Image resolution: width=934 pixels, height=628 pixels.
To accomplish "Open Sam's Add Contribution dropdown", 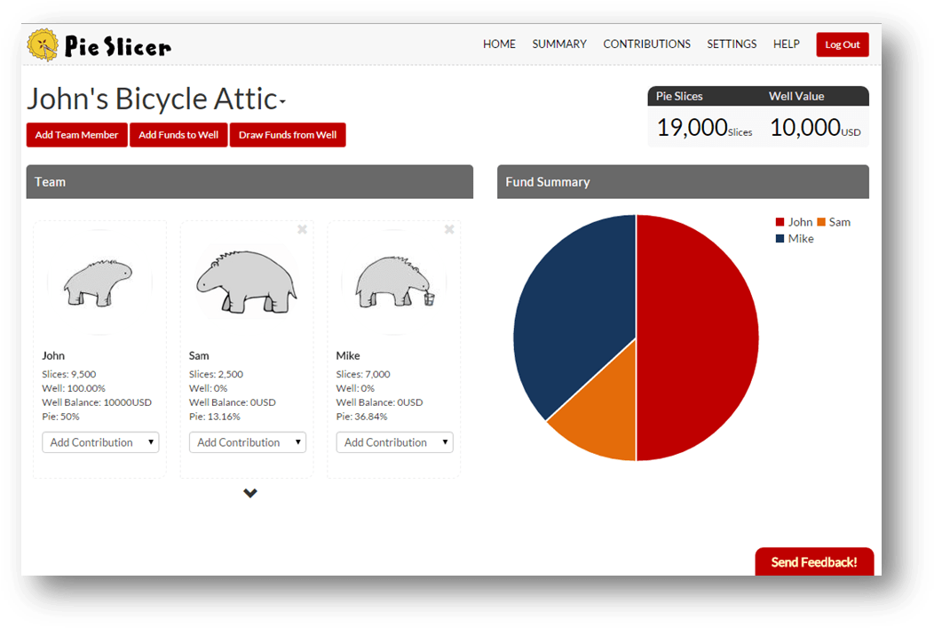I will click(247, 442).
